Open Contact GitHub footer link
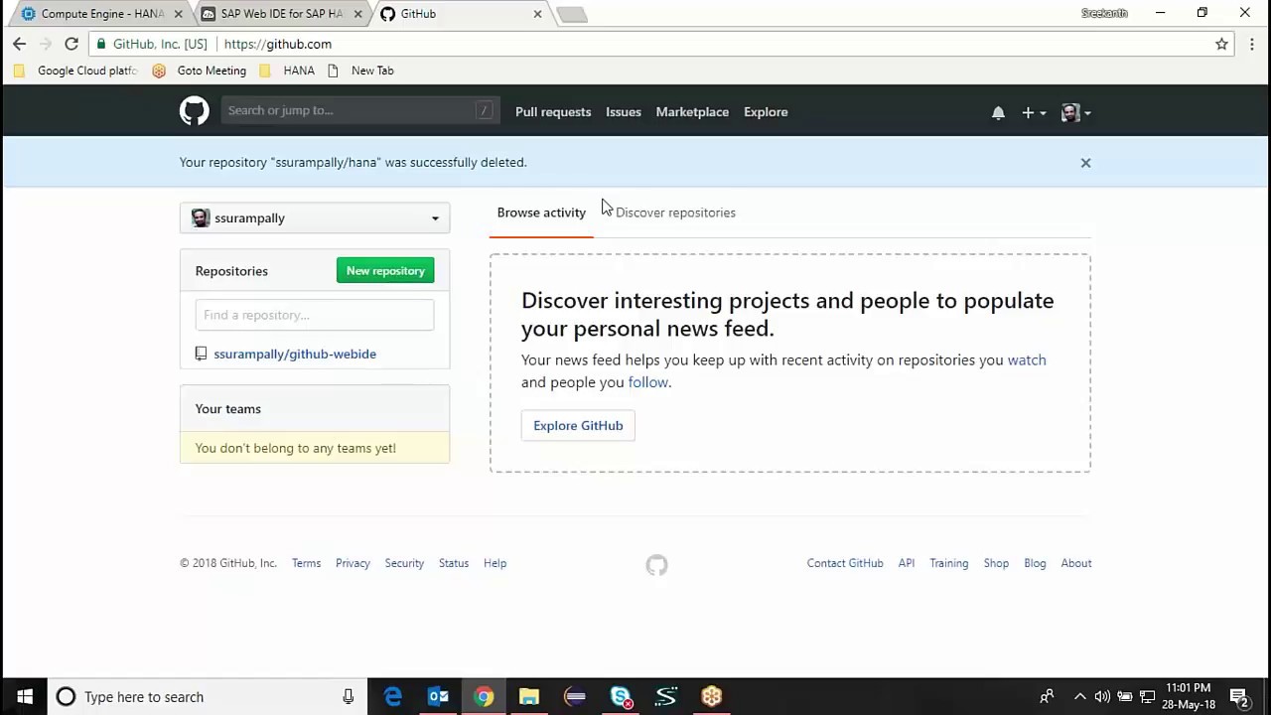Screen dimensions: 1271x715 (845, 563)
